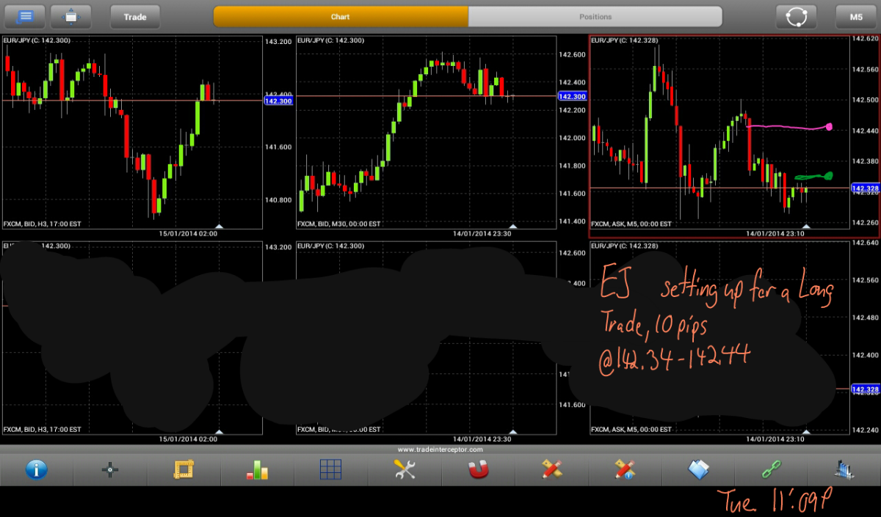Open the wrench and screwdriver settings

(405, 469)
